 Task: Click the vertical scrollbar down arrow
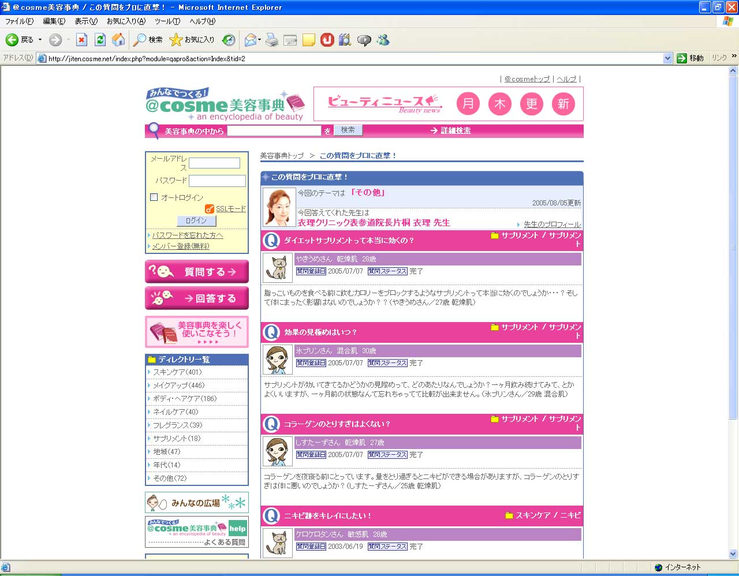(733, 553)
